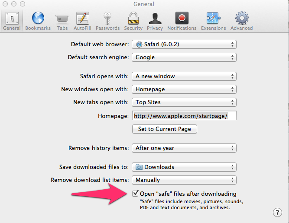Change the Remove history items dropdown
The height and width of the screenshot is (223, 289).
(x=184, y=148)
